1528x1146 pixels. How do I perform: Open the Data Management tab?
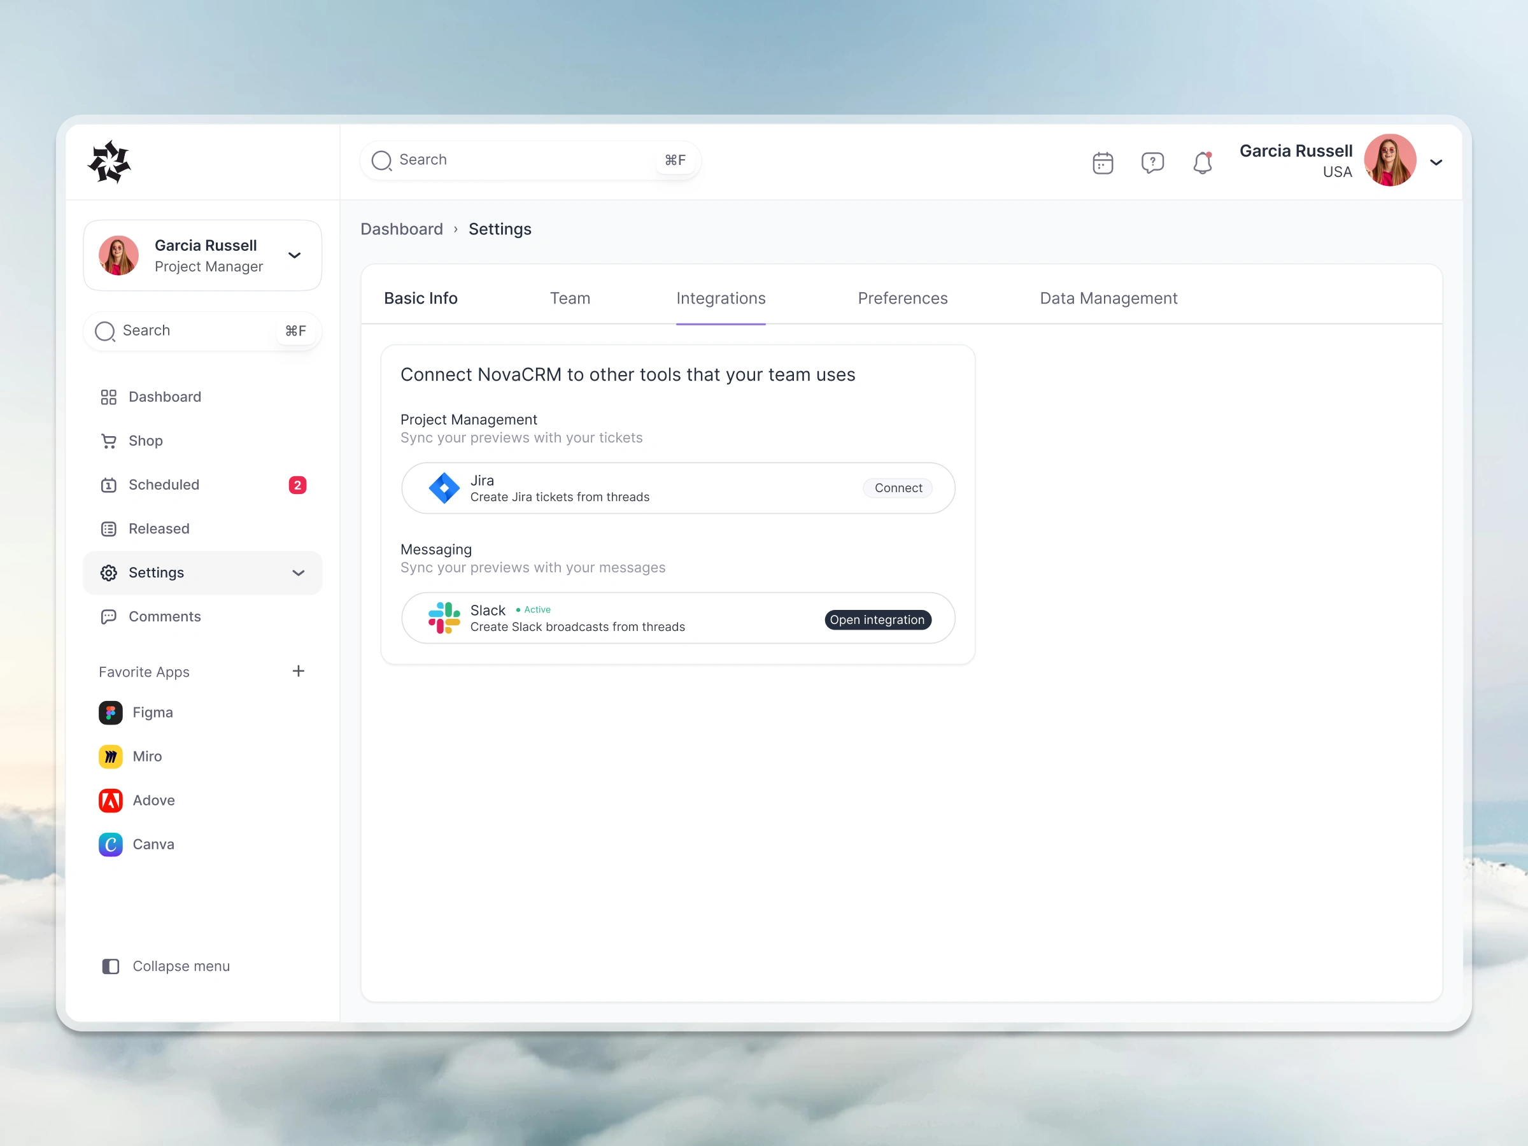(1108, 299)
